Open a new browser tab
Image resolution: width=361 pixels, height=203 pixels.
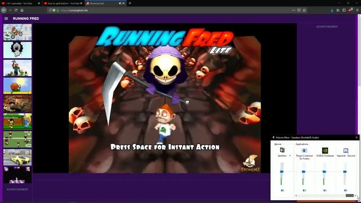[130, 3]
